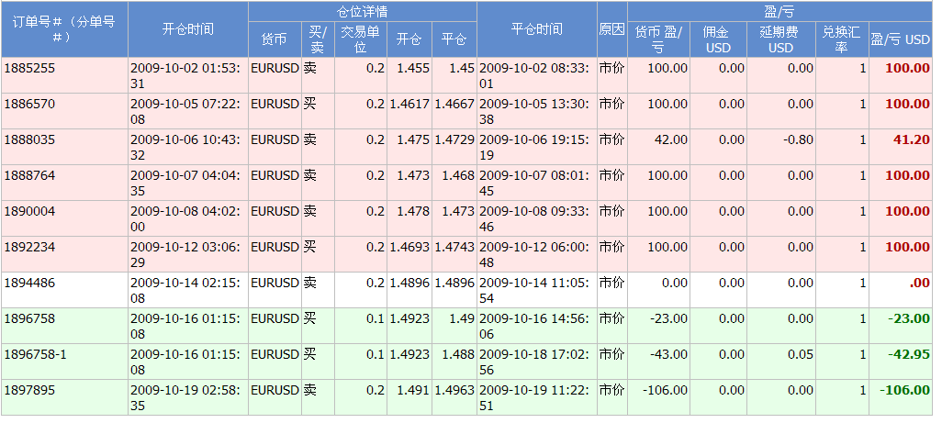The height and width of the screenshot is (423, 942).
Task: Click the 订单号# column header
Action: point(64,29)
